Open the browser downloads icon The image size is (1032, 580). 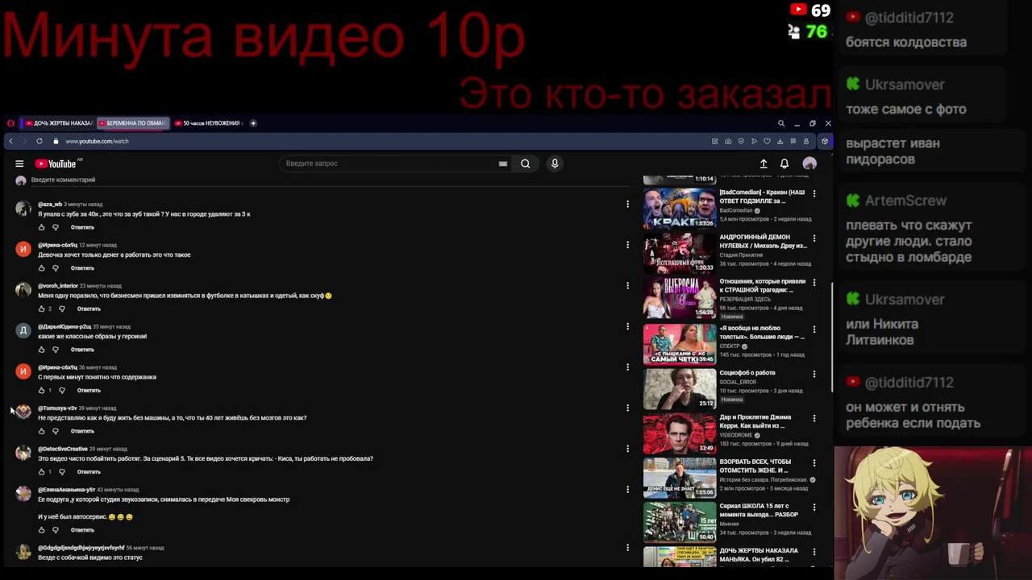(780, 141)
